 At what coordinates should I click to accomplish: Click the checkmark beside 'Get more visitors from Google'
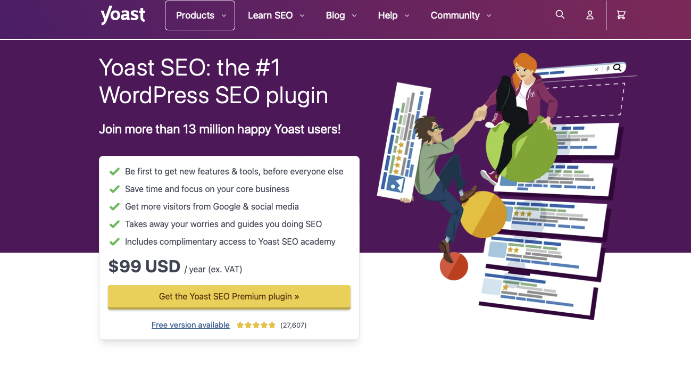click(114, 207)
